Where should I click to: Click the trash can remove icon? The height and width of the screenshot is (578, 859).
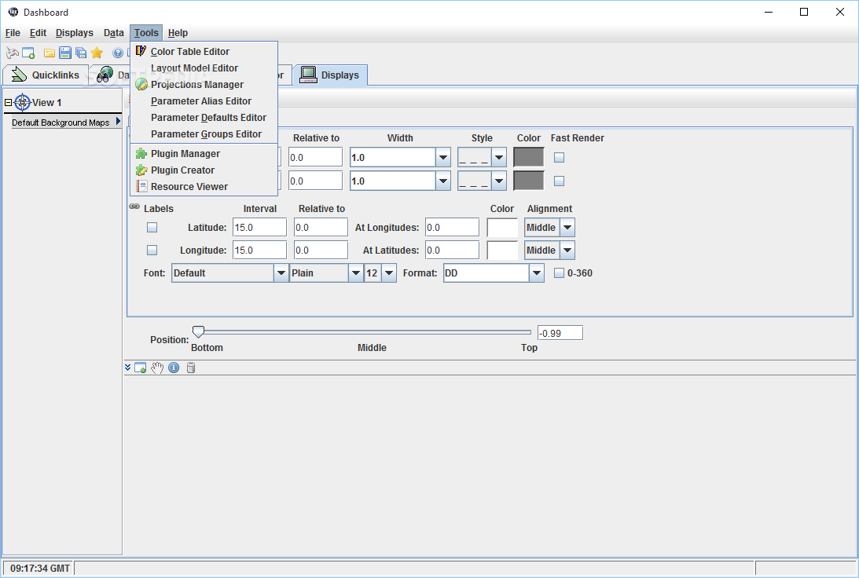click(x=191, y=368)
